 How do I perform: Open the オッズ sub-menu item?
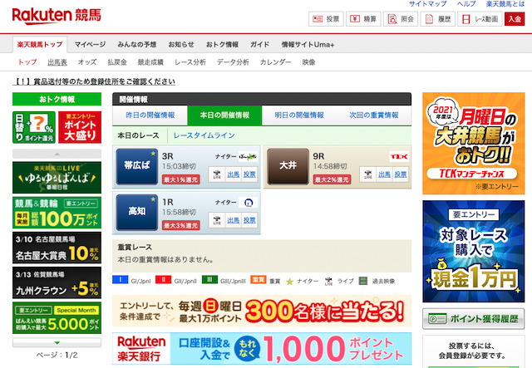click(x=87, y=62)
